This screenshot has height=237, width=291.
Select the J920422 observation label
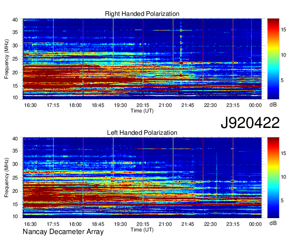[x=250, y=123]
